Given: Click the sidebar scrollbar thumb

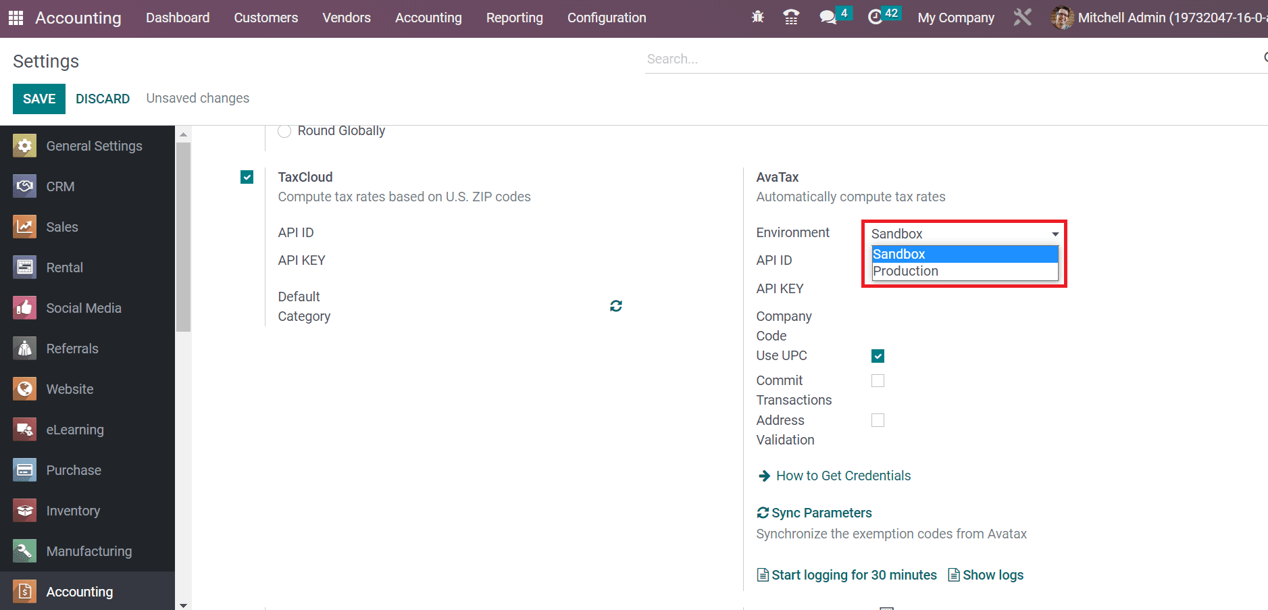Looking at the screenshot, I should point(183,236).
